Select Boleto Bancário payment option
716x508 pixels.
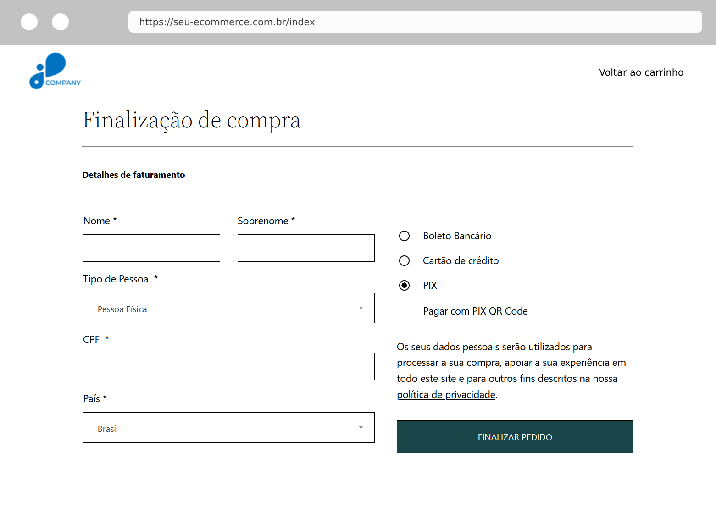point(404,236)
